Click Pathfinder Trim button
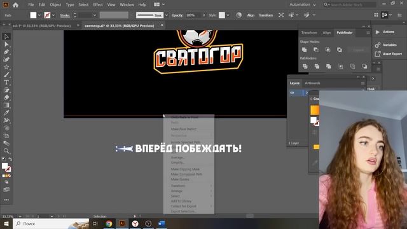Screen dimensions: 407x229 point(317,66)
